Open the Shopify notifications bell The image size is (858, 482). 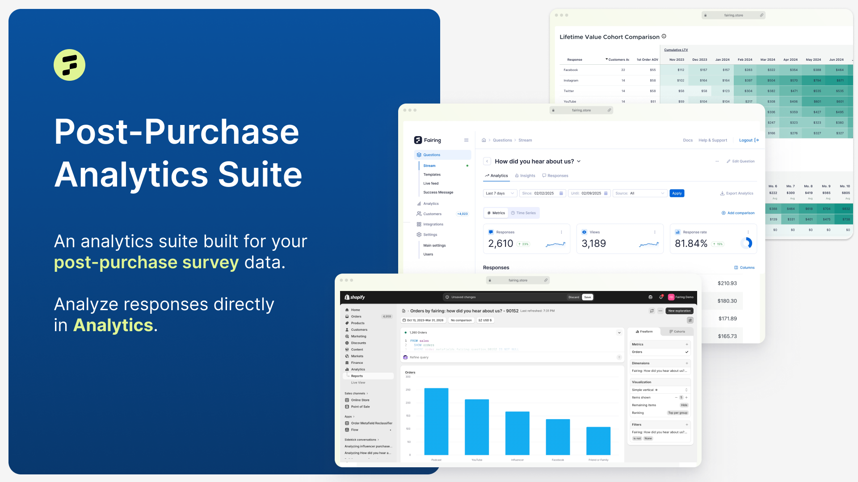(x=661, y=297)
